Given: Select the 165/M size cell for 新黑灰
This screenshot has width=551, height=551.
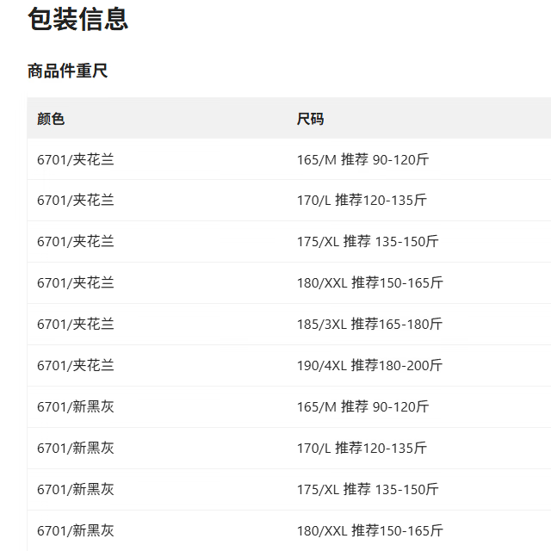Looking at the screenshot, I should 362,407.
